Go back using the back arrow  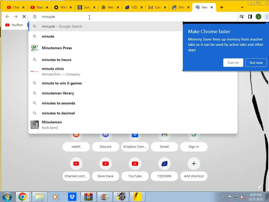pyautogui.click(x=7, y=17)
